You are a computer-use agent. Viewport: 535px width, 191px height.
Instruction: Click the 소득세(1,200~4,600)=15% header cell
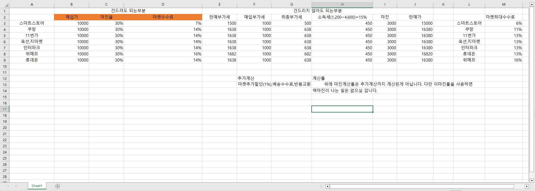342,17
